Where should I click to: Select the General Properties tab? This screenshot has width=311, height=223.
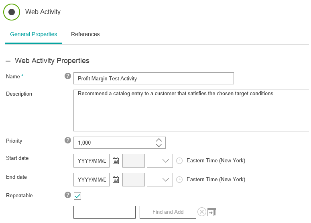pos(34,34)
